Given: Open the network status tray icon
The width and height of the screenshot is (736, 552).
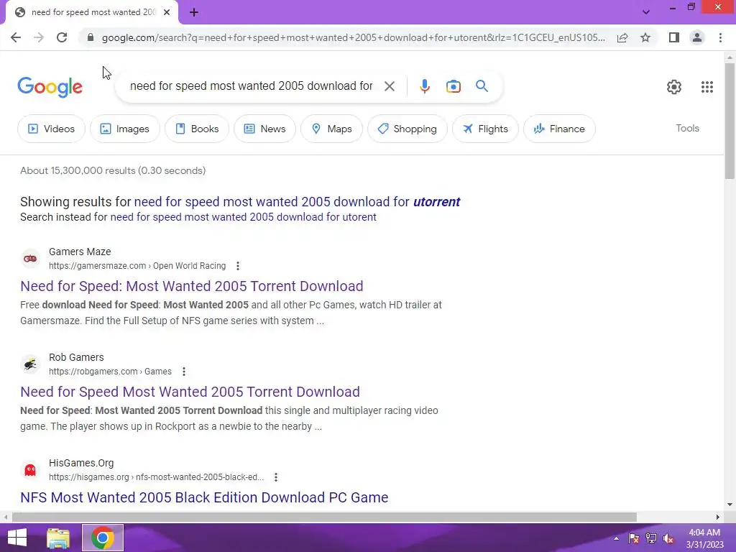Looking at the screenshot, I should 651,538.
